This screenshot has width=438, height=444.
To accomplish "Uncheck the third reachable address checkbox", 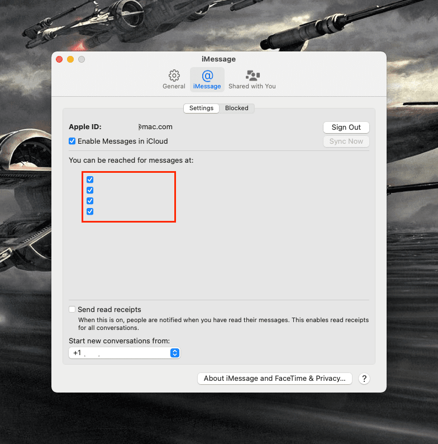I will 90,201.
